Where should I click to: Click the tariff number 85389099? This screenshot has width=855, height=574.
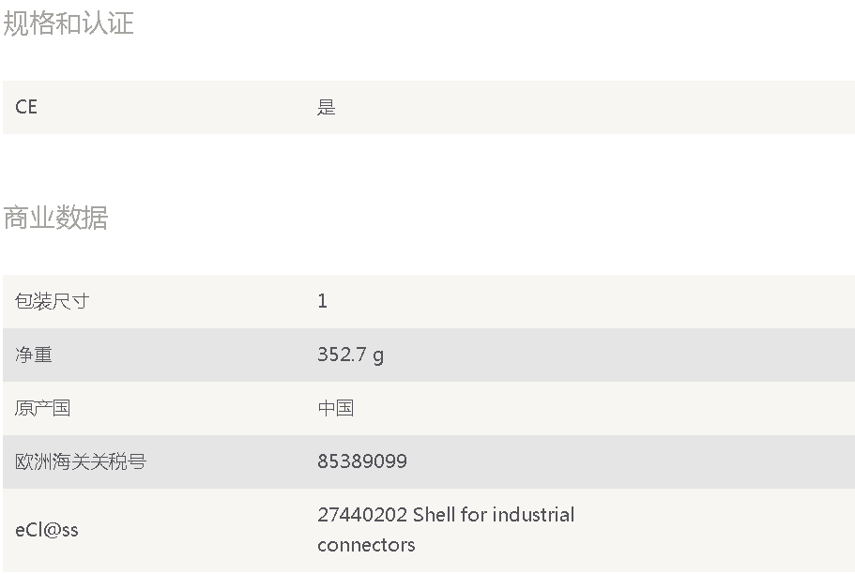[362, 461]
